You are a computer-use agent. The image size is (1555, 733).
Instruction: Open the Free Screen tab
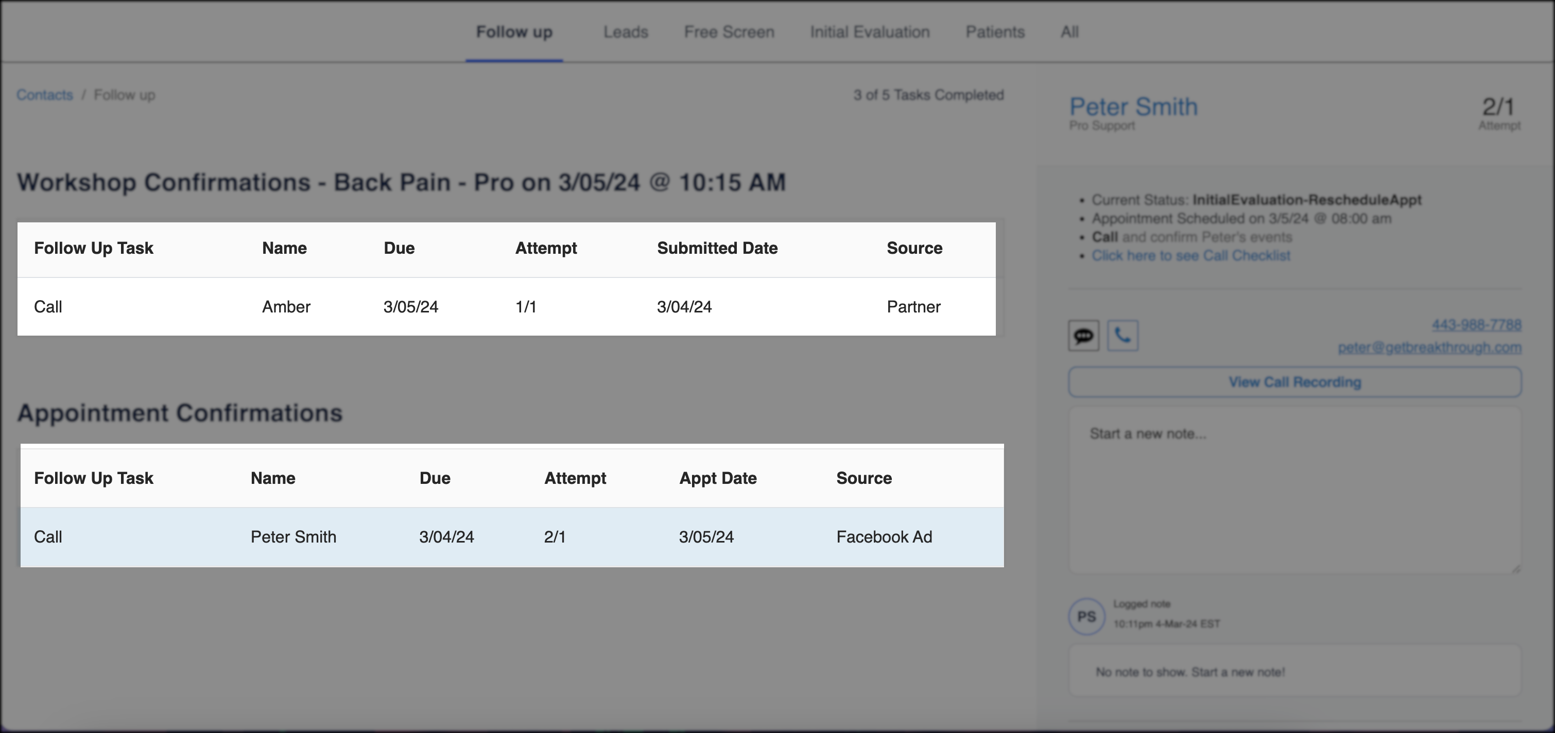729,32
